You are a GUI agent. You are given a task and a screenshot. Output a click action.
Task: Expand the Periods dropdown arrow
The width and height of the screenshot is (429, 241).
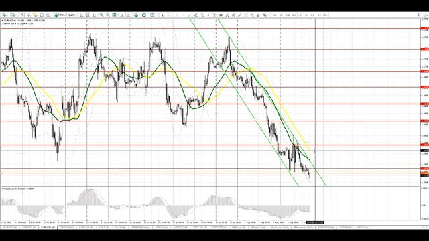click(x=147, y=15)
